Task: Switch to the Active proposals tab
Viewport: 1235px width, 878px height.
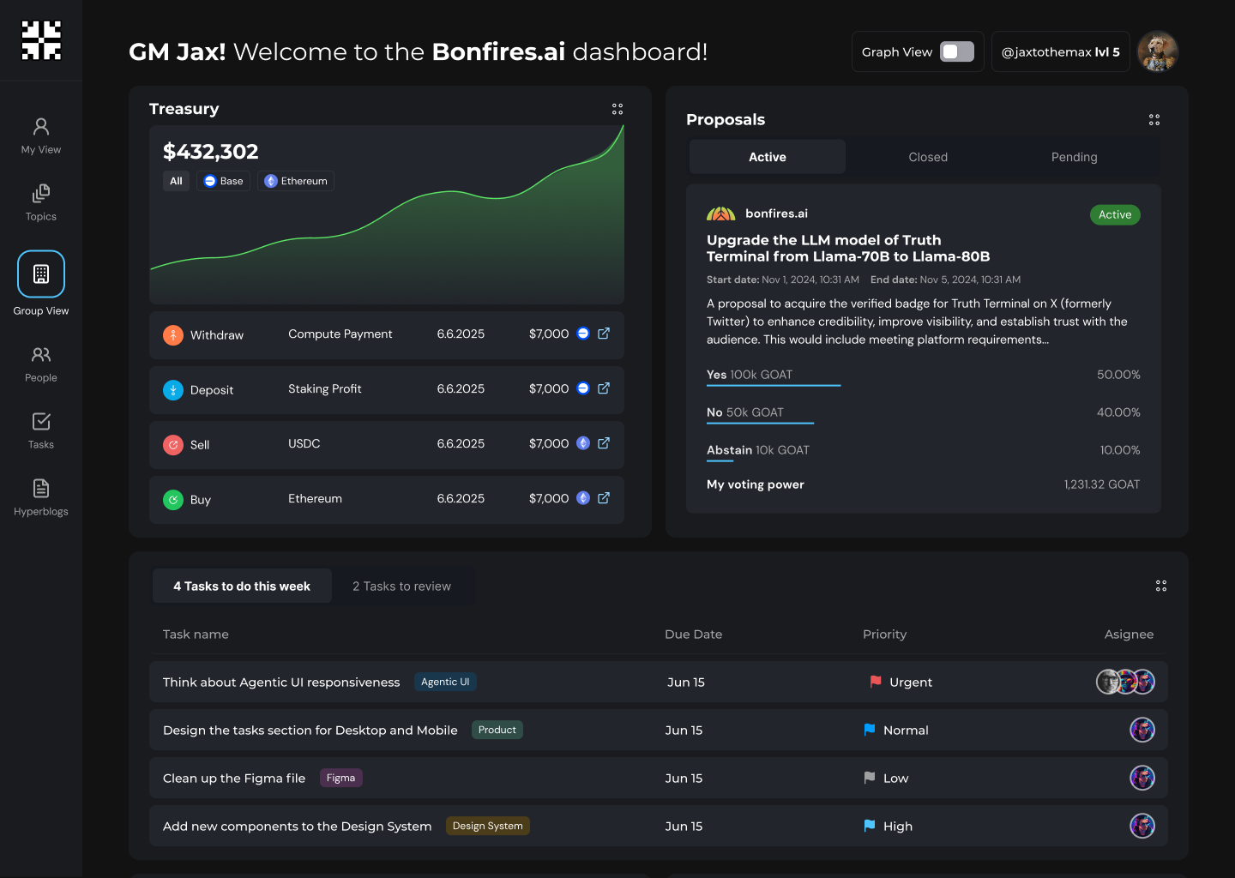Action: click(768, 157)
